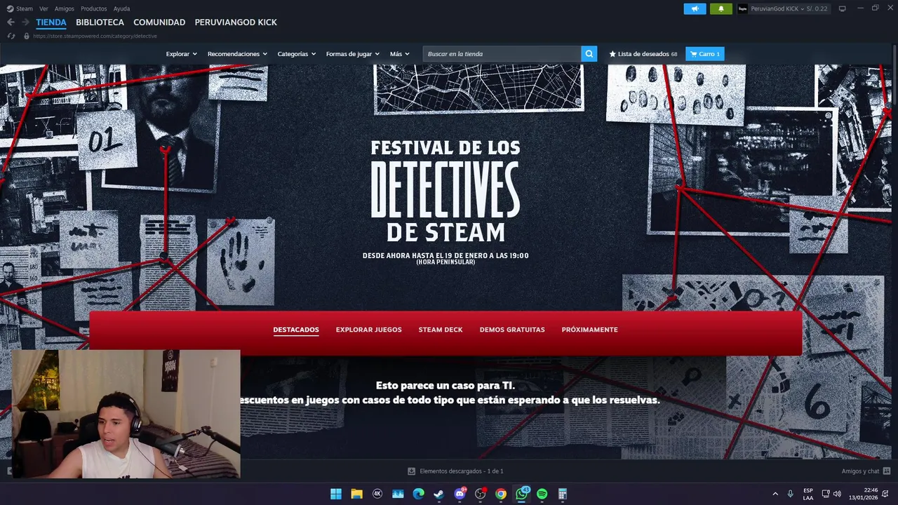Show hidden system tray icons
This screenshot has height=505, width=898.
[775, 494]
